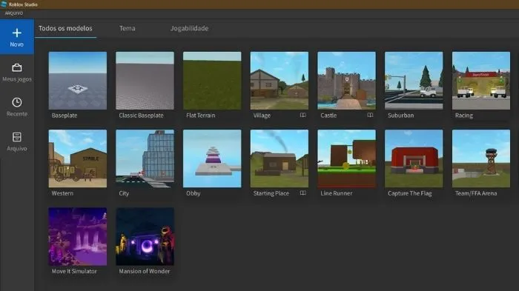Click the Roblox Studio logo icon

coord(4,4)
